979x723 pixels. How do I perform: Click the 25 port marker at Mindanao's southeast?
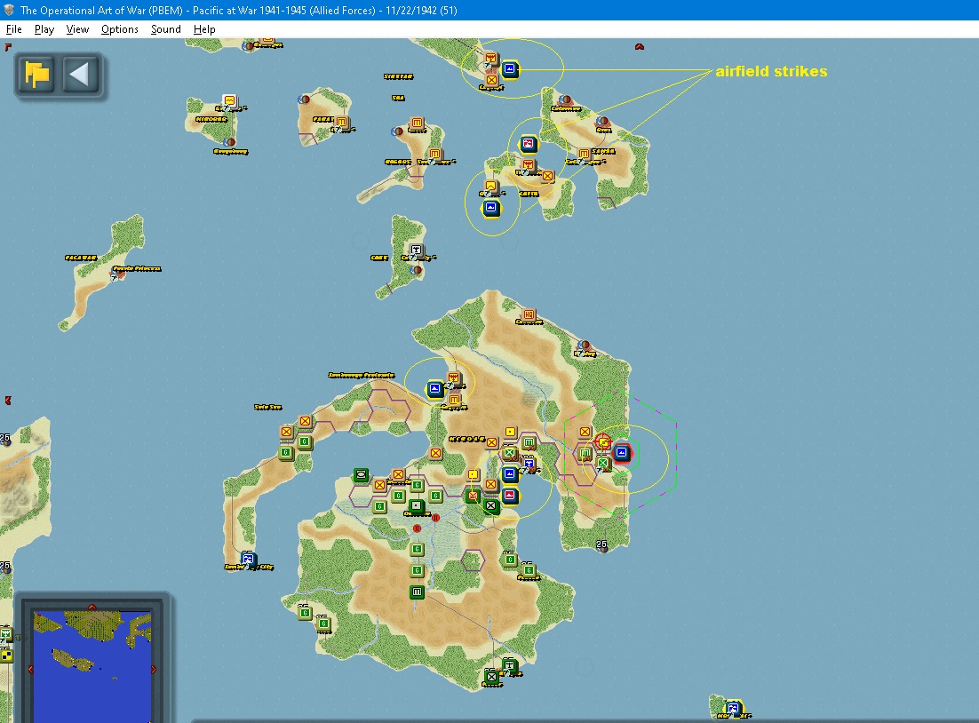point(601,545)
